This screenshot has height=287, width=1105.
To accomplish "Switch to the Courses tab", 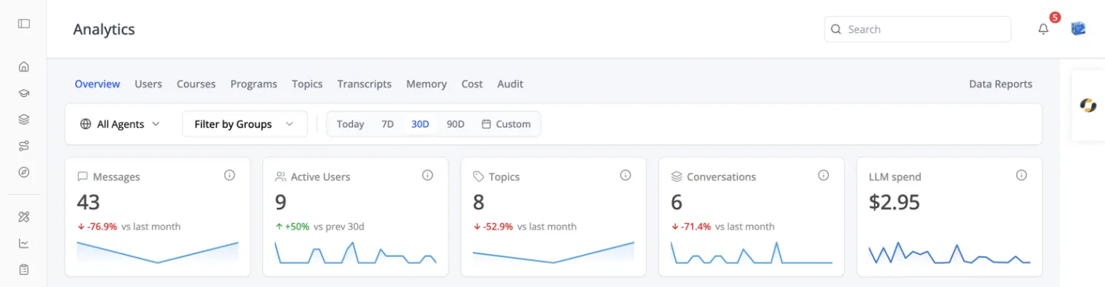I will tap(196, 84).
